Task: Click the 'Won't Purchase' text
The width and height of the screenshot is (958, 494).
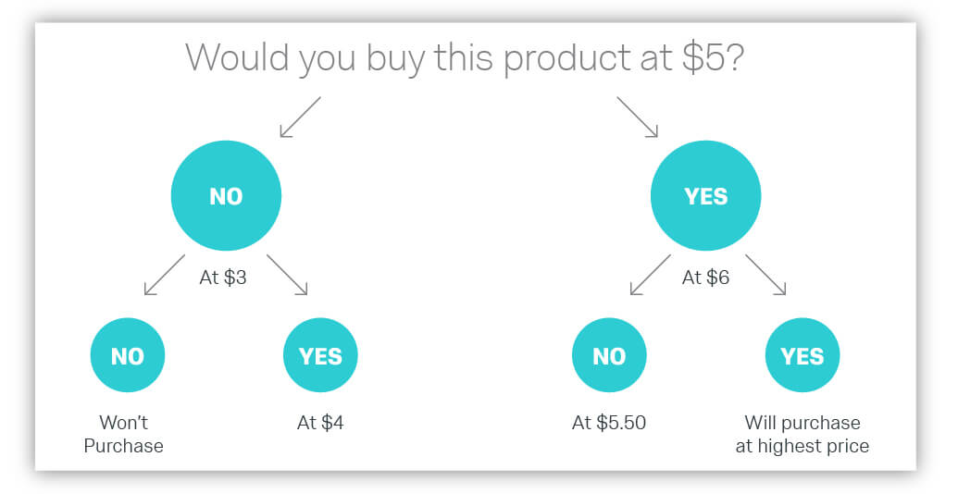Action: point(123,434)
